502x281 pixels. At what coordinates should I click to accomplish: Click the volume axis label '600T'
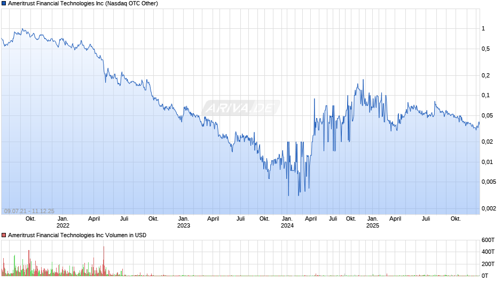pos(488,240)
